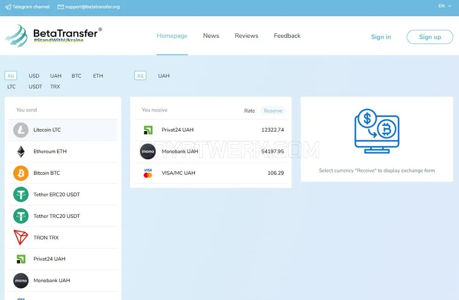
Task: Filter send currencies by UAH
Action: pos(56,76)
